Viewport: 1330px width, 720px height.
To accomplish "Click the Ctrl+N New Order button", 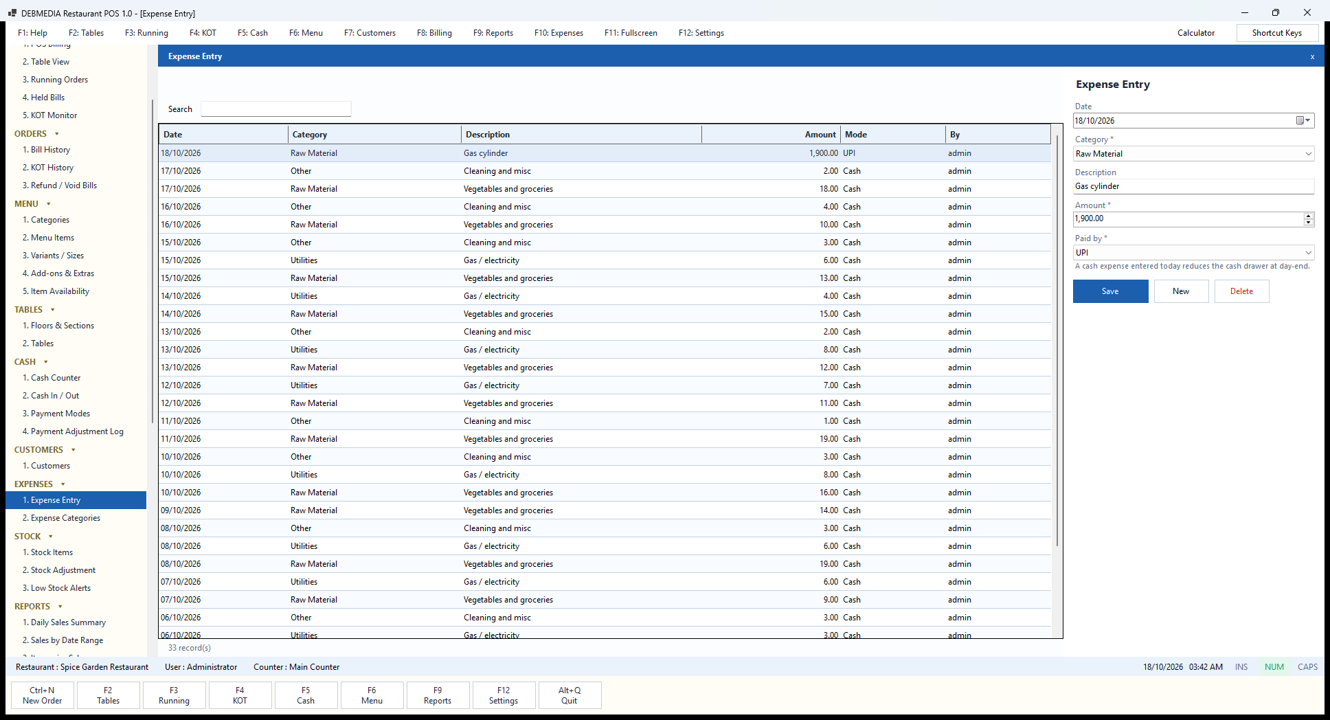I will 43,695.
